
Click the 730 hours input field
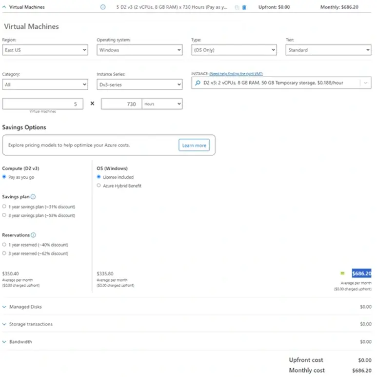pos(121,104)
